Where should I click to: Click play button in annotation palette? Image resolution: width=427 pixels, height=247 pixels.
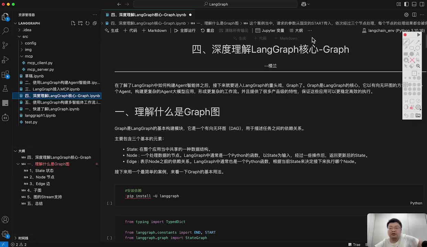[418, 35]
